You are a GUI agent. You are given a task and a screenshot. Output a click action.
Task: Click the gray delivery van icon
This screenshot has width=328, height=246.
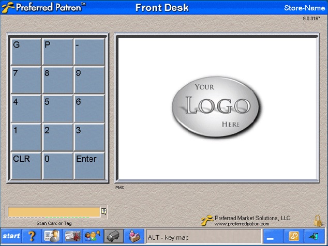[x=114, y=236]
